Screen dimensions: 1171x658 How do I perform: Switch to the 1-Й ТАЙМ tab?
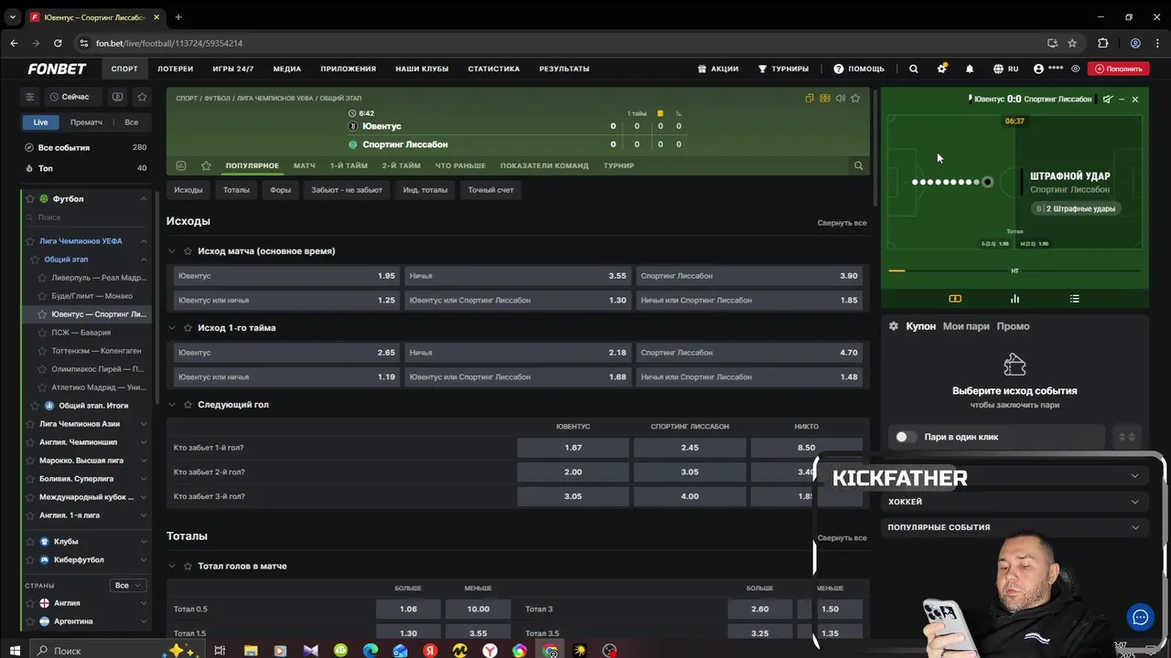click(x=349, y=165)
